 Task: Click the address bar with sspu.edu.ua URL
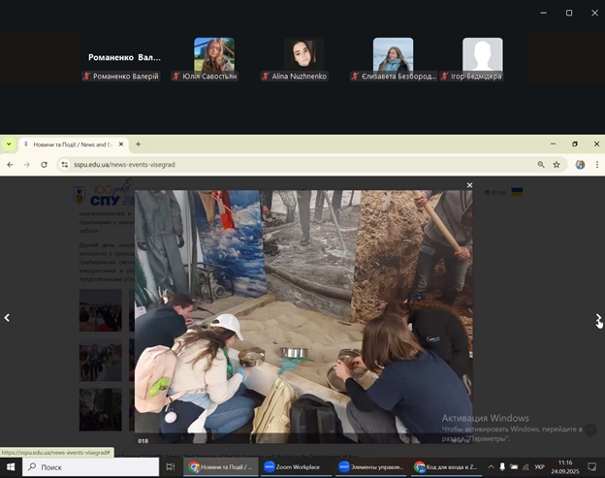tap(291, 165)
